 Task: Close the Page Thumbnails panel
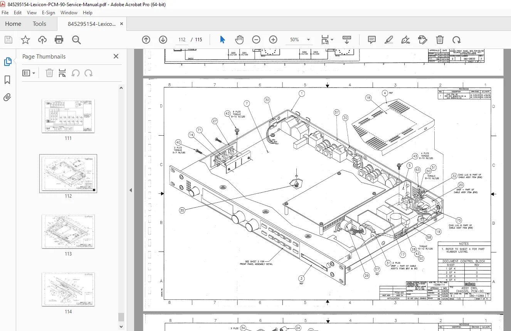tap(116, 56)
